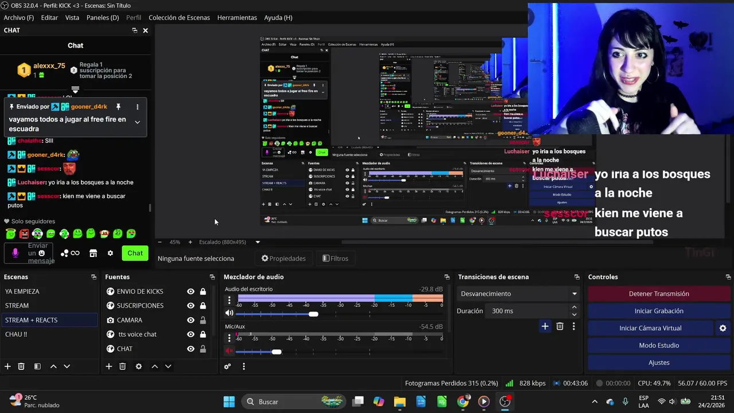
Task: Open virtual camera settings gear
Action: point(723,328)
